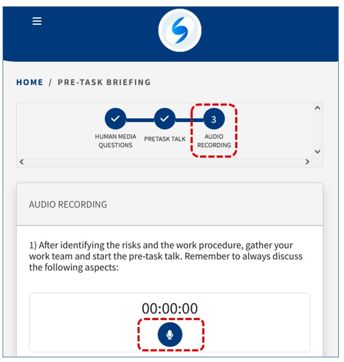Image resolution: width=344 pixels, height=362 pixels.
Task: Click the connector line between the two checkmark steps
Action: tap(140, 119)
